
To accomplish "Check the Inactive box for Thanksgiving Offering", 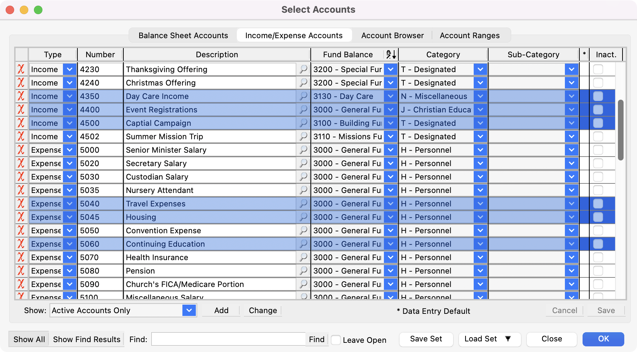I will click(x=598, y=69).
